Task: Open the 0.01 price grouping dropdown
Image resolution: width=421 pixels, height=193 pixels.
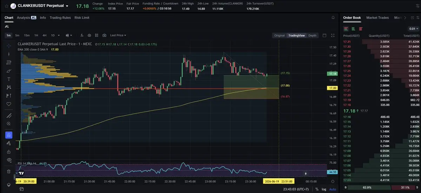Action: tap(414, 29)
